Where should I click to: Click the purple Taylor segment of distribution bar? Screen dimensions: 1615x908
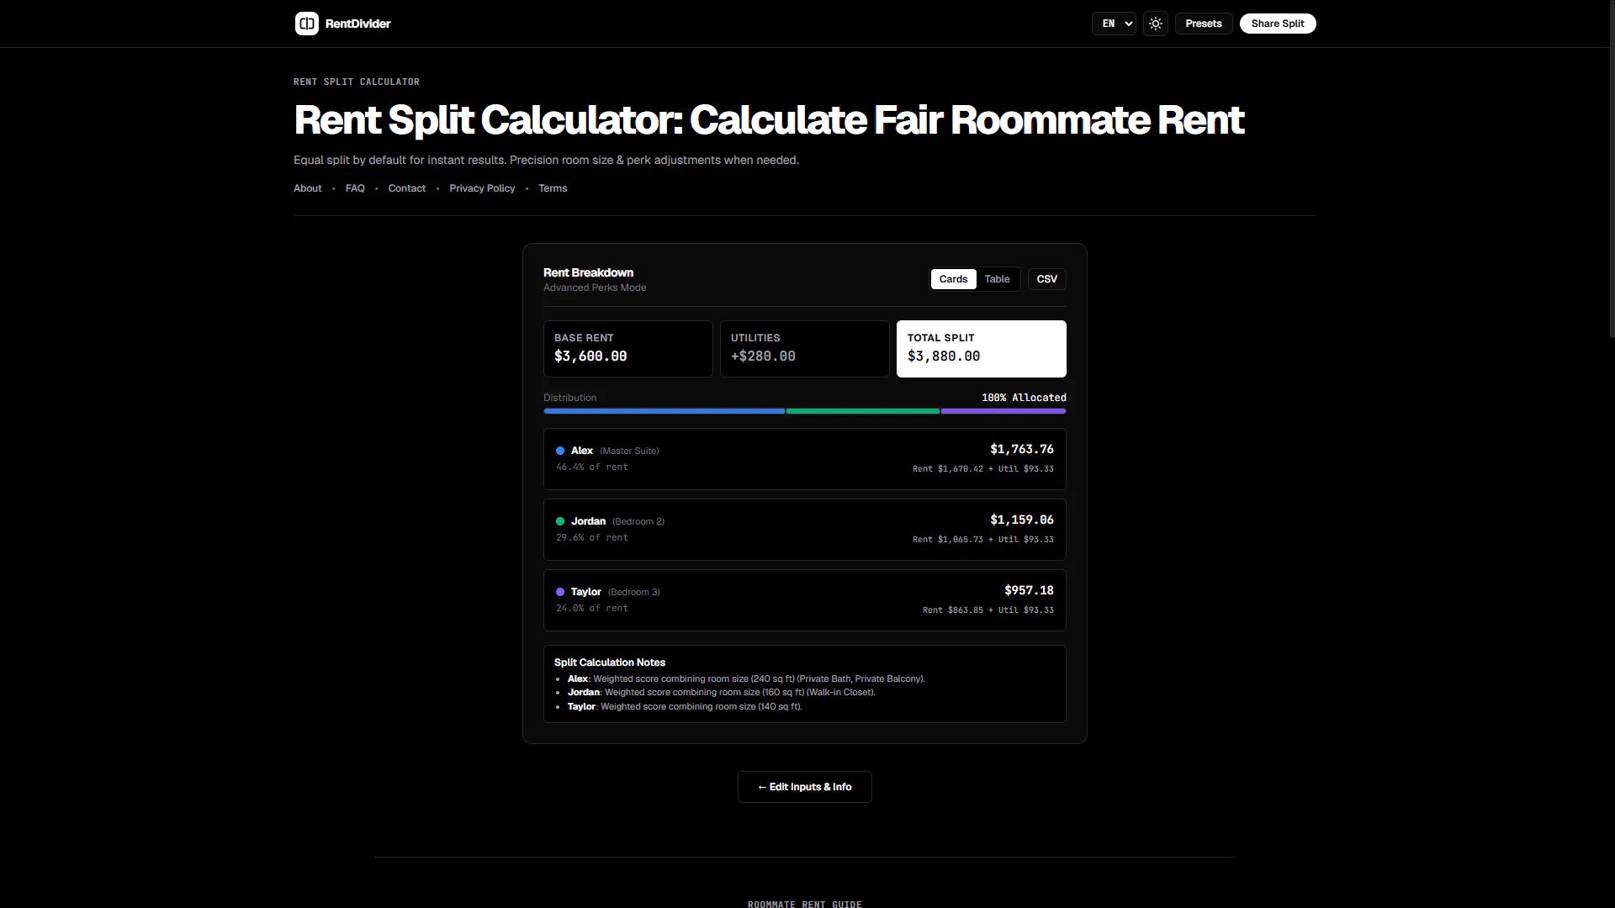(1003, 411)
